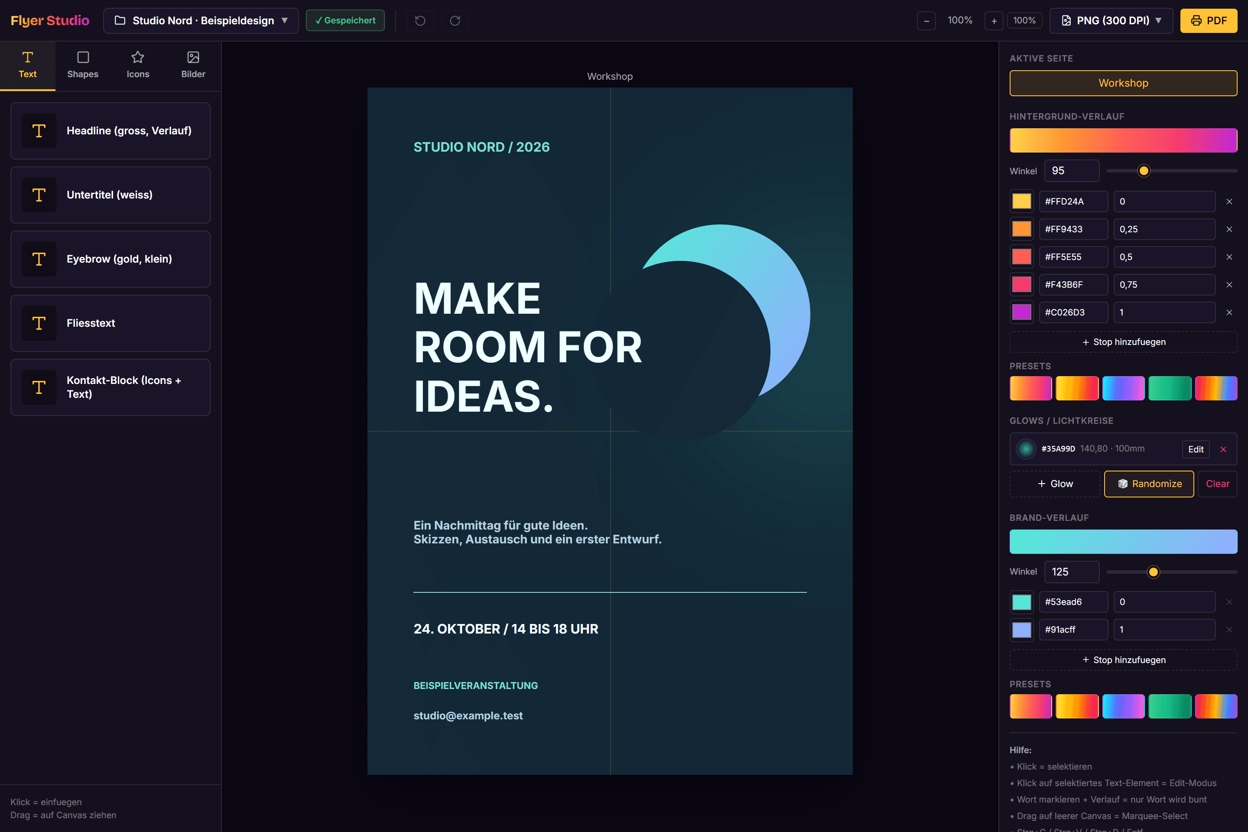1248x832 pixels.
Task: Add a brand gradient stop via Stop hinzufuegen
Action: (x=1123, y=660)
